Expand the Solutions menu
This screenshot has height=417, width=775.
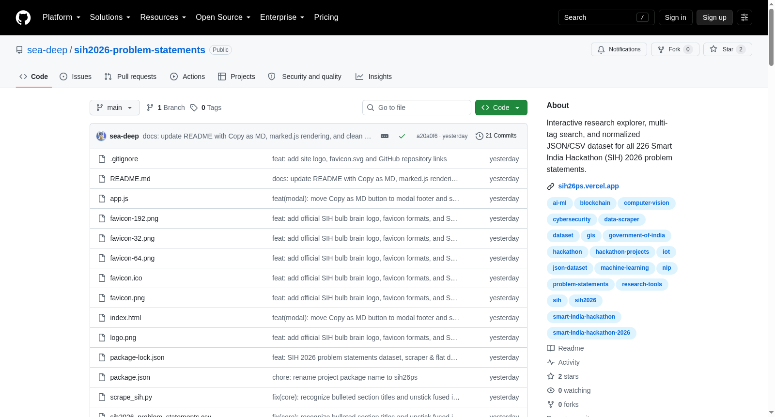pyautogui.click(x=110, y=17)
